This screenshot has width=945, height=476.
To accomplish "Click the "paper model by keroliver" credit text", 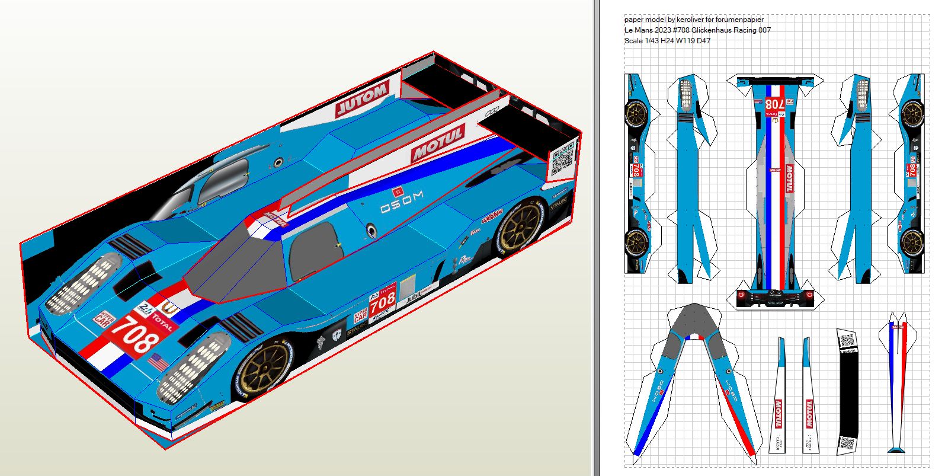I will pos(693,20).
